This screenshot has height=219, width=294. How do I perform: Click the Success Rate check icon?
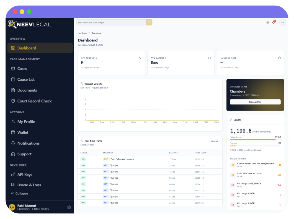(279, 58)
